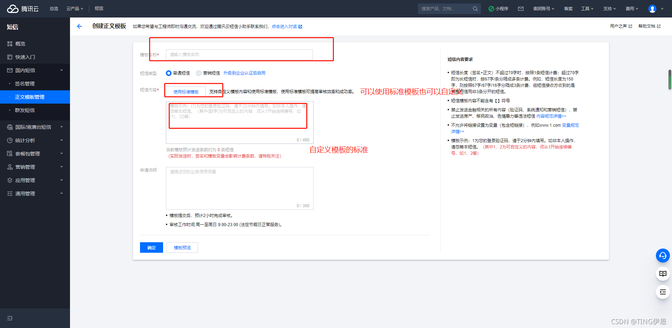Click the 通用管理 settings icon
The image size is (672, 328).
pos(10,194)
